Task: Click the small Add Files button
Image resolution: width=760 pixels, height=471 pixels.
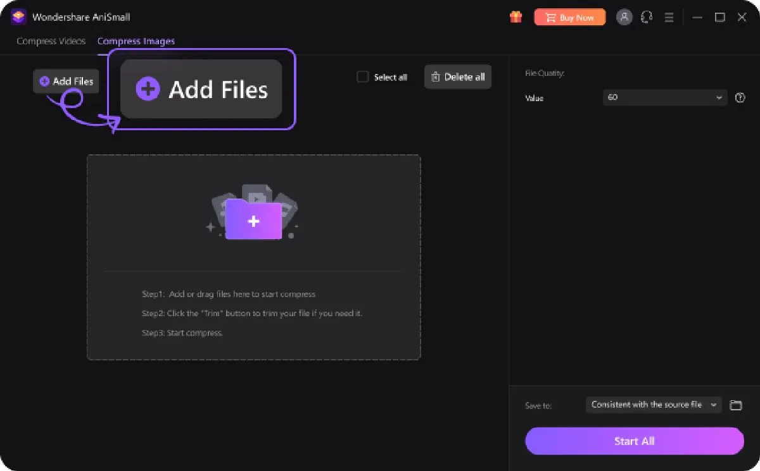Action: 66,81
